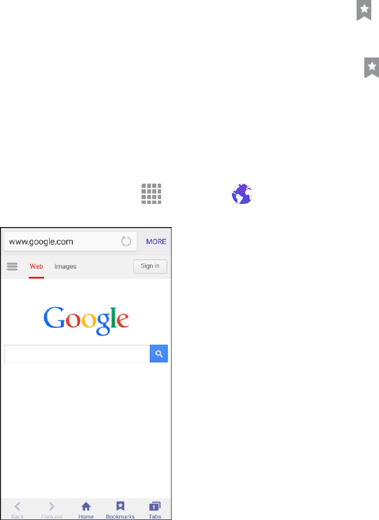Launch the Internet globe browser icon
Image resolution: width=379 pixels, height=520 pixels.
(x=242, y=193)
